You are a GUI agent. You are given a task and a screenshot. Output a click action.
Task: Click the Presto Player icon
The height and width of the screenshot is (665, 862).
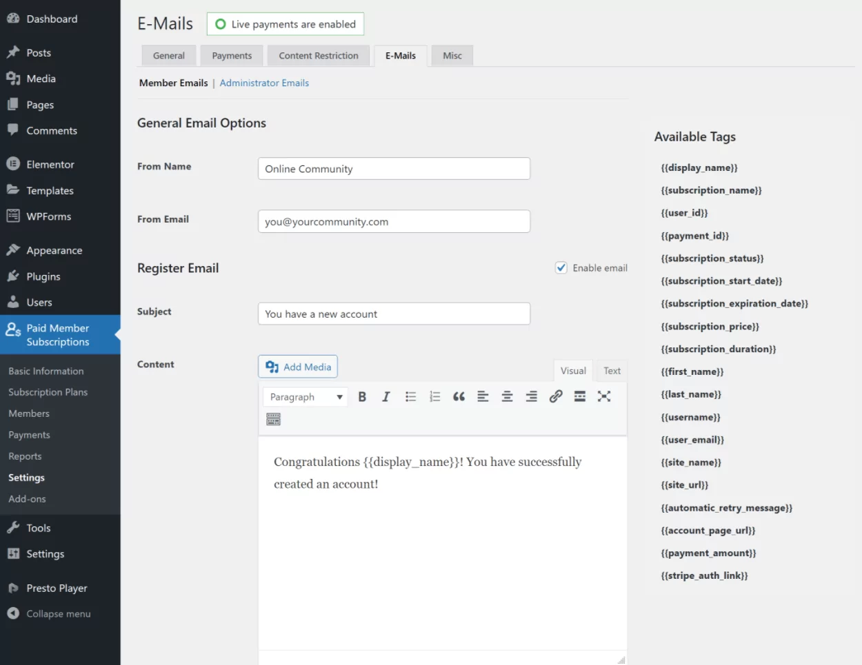point(13,588)
